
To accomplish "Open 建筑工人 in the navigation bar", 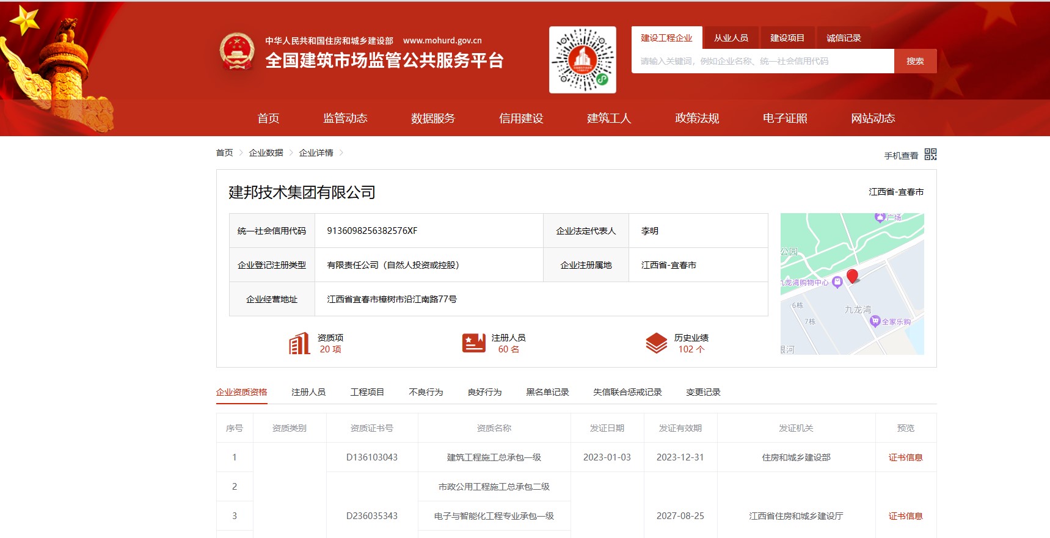I will (x=609, y=118).
